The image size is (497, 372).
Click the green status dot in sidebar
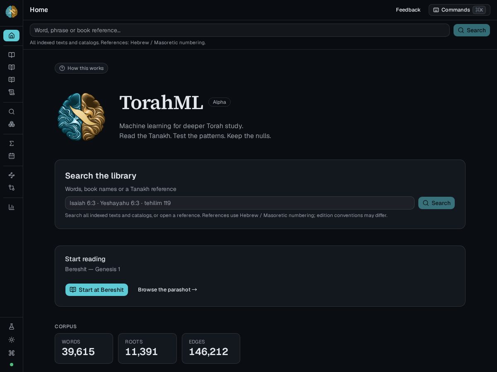click(x=12, y=365)
